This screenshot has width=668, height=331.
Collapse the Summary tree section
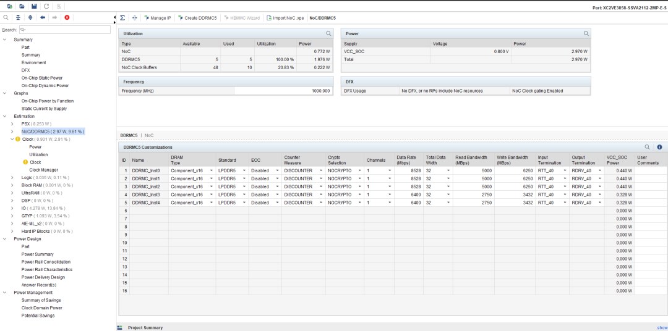tap(4, 40)
